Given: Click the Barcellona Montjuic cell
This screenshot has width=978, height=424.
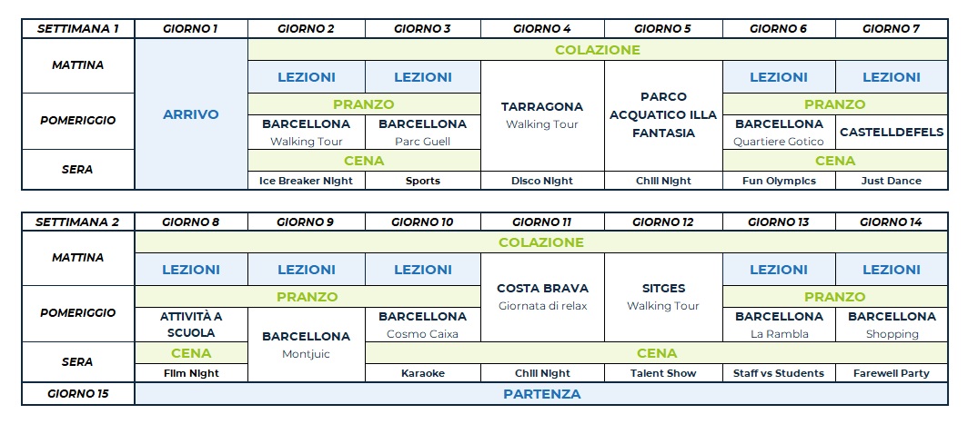Looking at the screenshot, I should [x=306, y=345].
